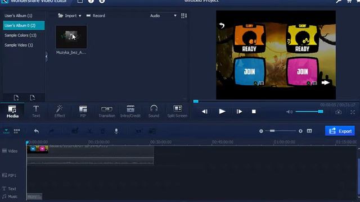
Task: Open the Sound tab
Action: point(154,112)
